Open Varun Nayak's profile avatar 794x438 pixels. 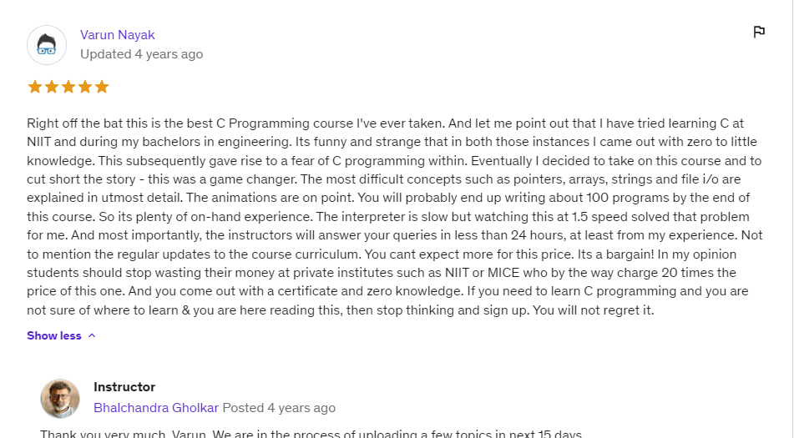click(x=47, y=45)
